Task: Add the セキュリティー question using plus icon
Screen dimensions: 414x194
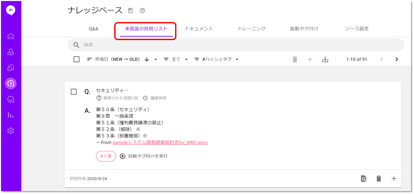Action: tap(394, 179)
